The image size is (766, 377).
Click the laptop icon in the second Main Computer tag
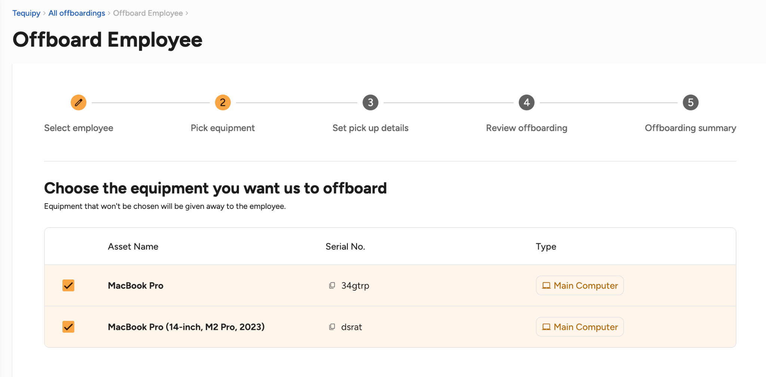[x=546, y=327]
